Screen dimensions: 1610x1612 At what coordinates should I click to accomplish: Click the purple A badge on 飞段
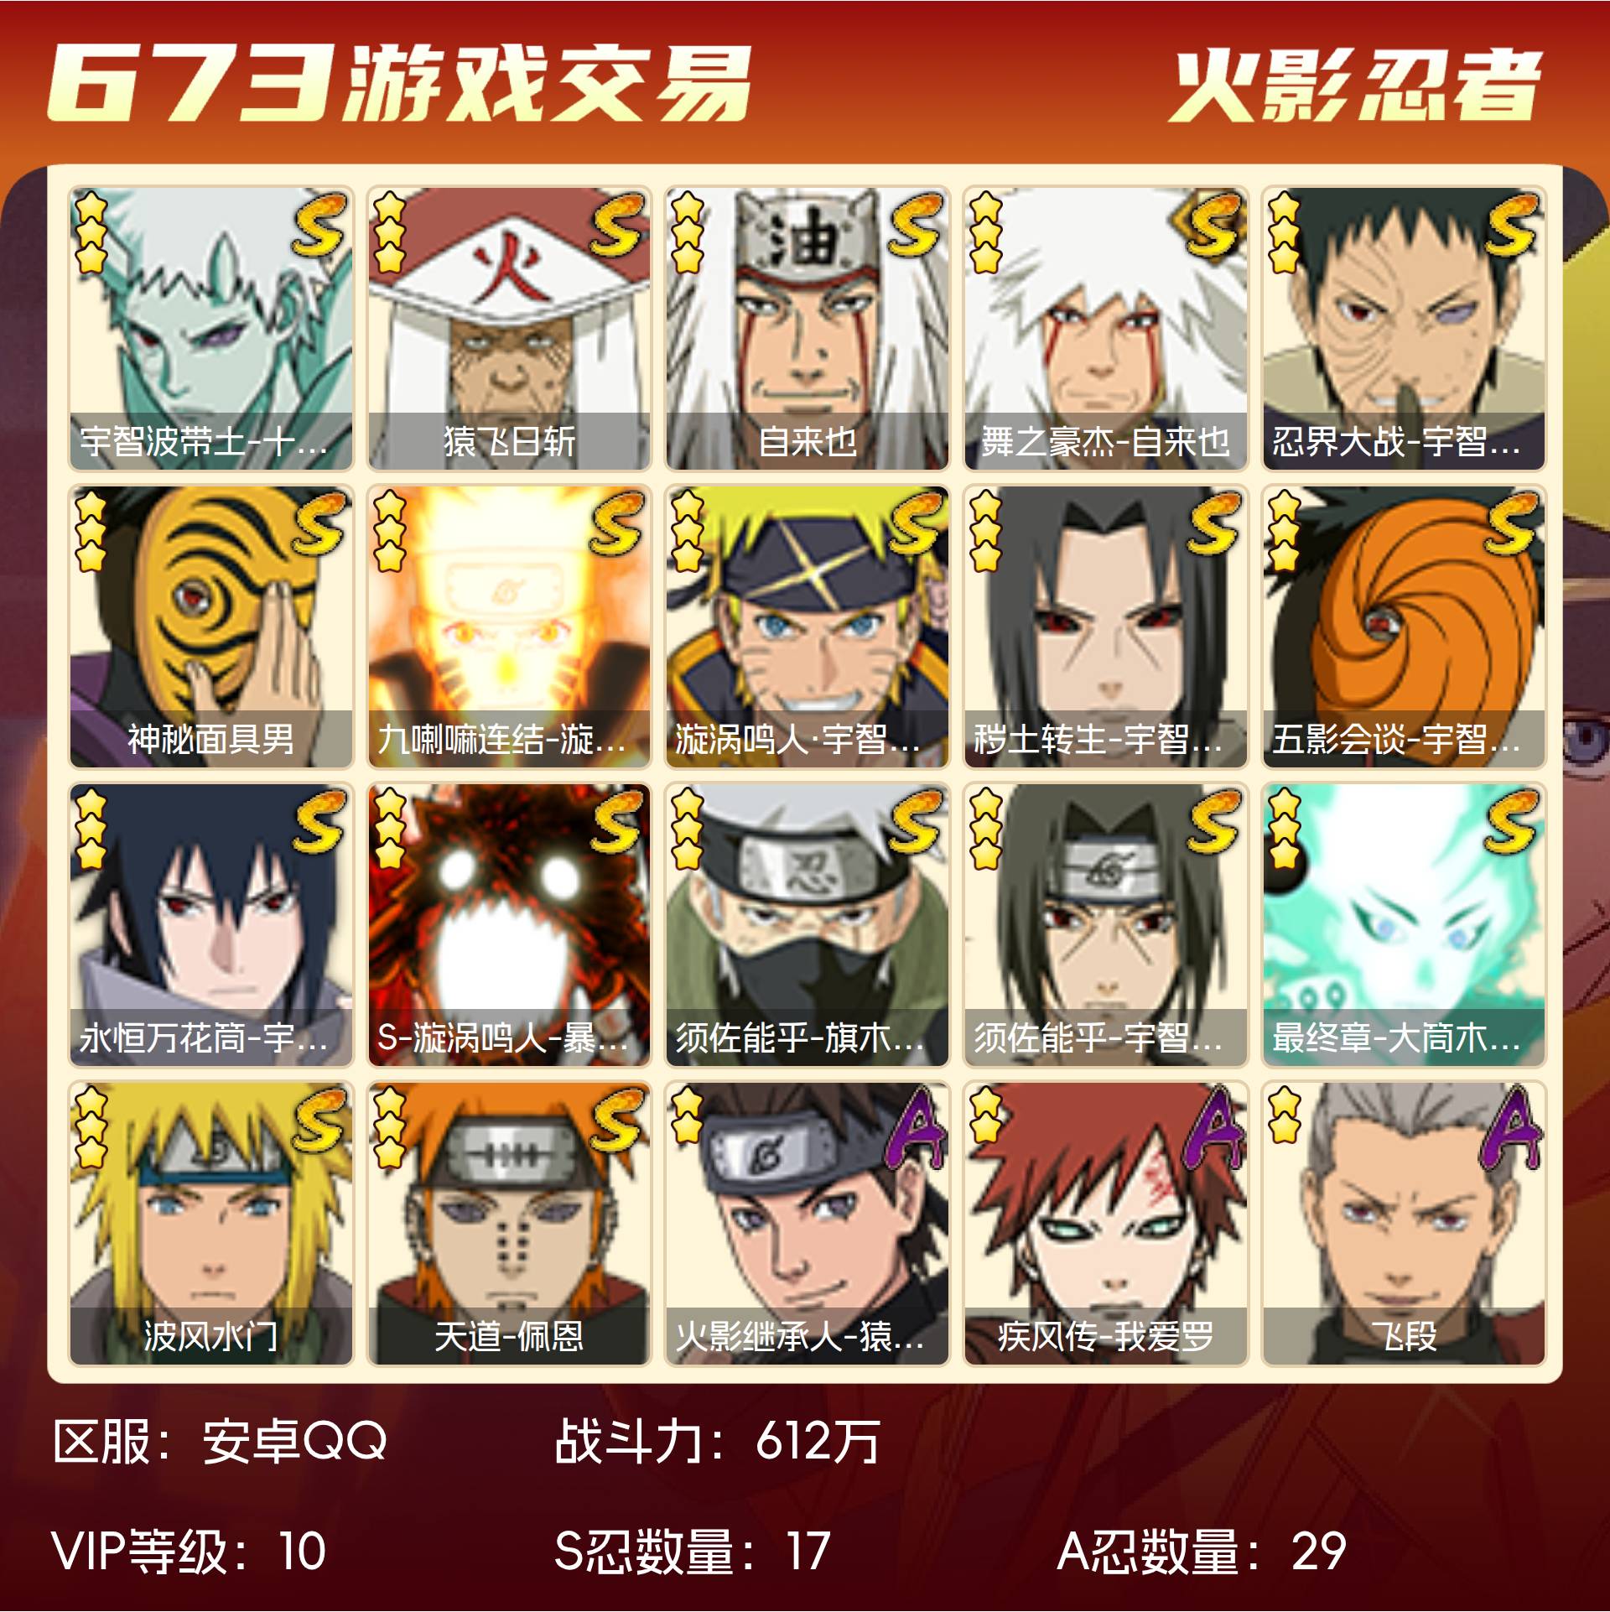coord(1511,1126)
